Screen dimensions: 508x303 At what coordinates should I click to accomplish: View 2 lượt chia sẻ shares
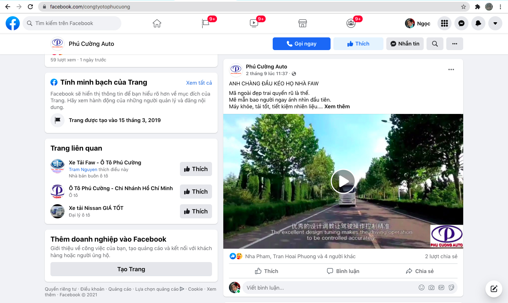[441, 256]
